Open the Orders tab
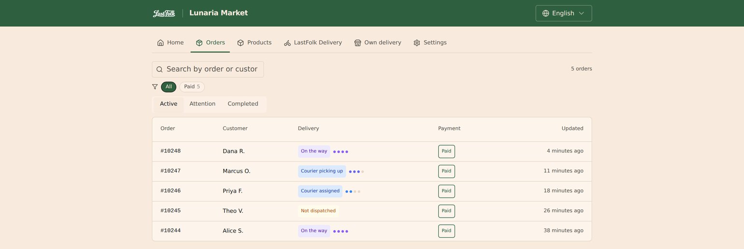The image size is (744, 249). click(x=210, y=43)
